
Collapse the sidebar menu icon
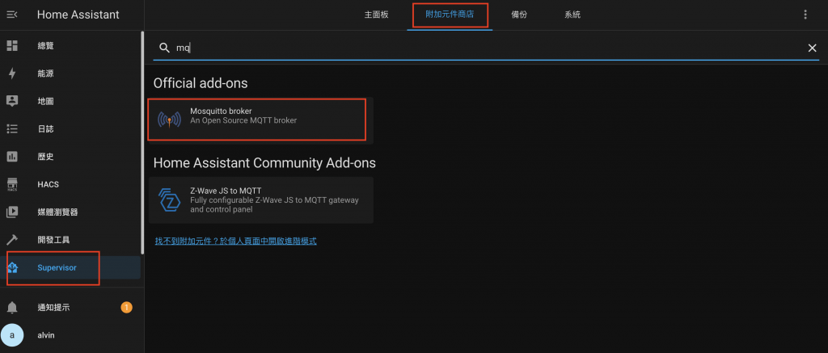click(x=11, y=15)
